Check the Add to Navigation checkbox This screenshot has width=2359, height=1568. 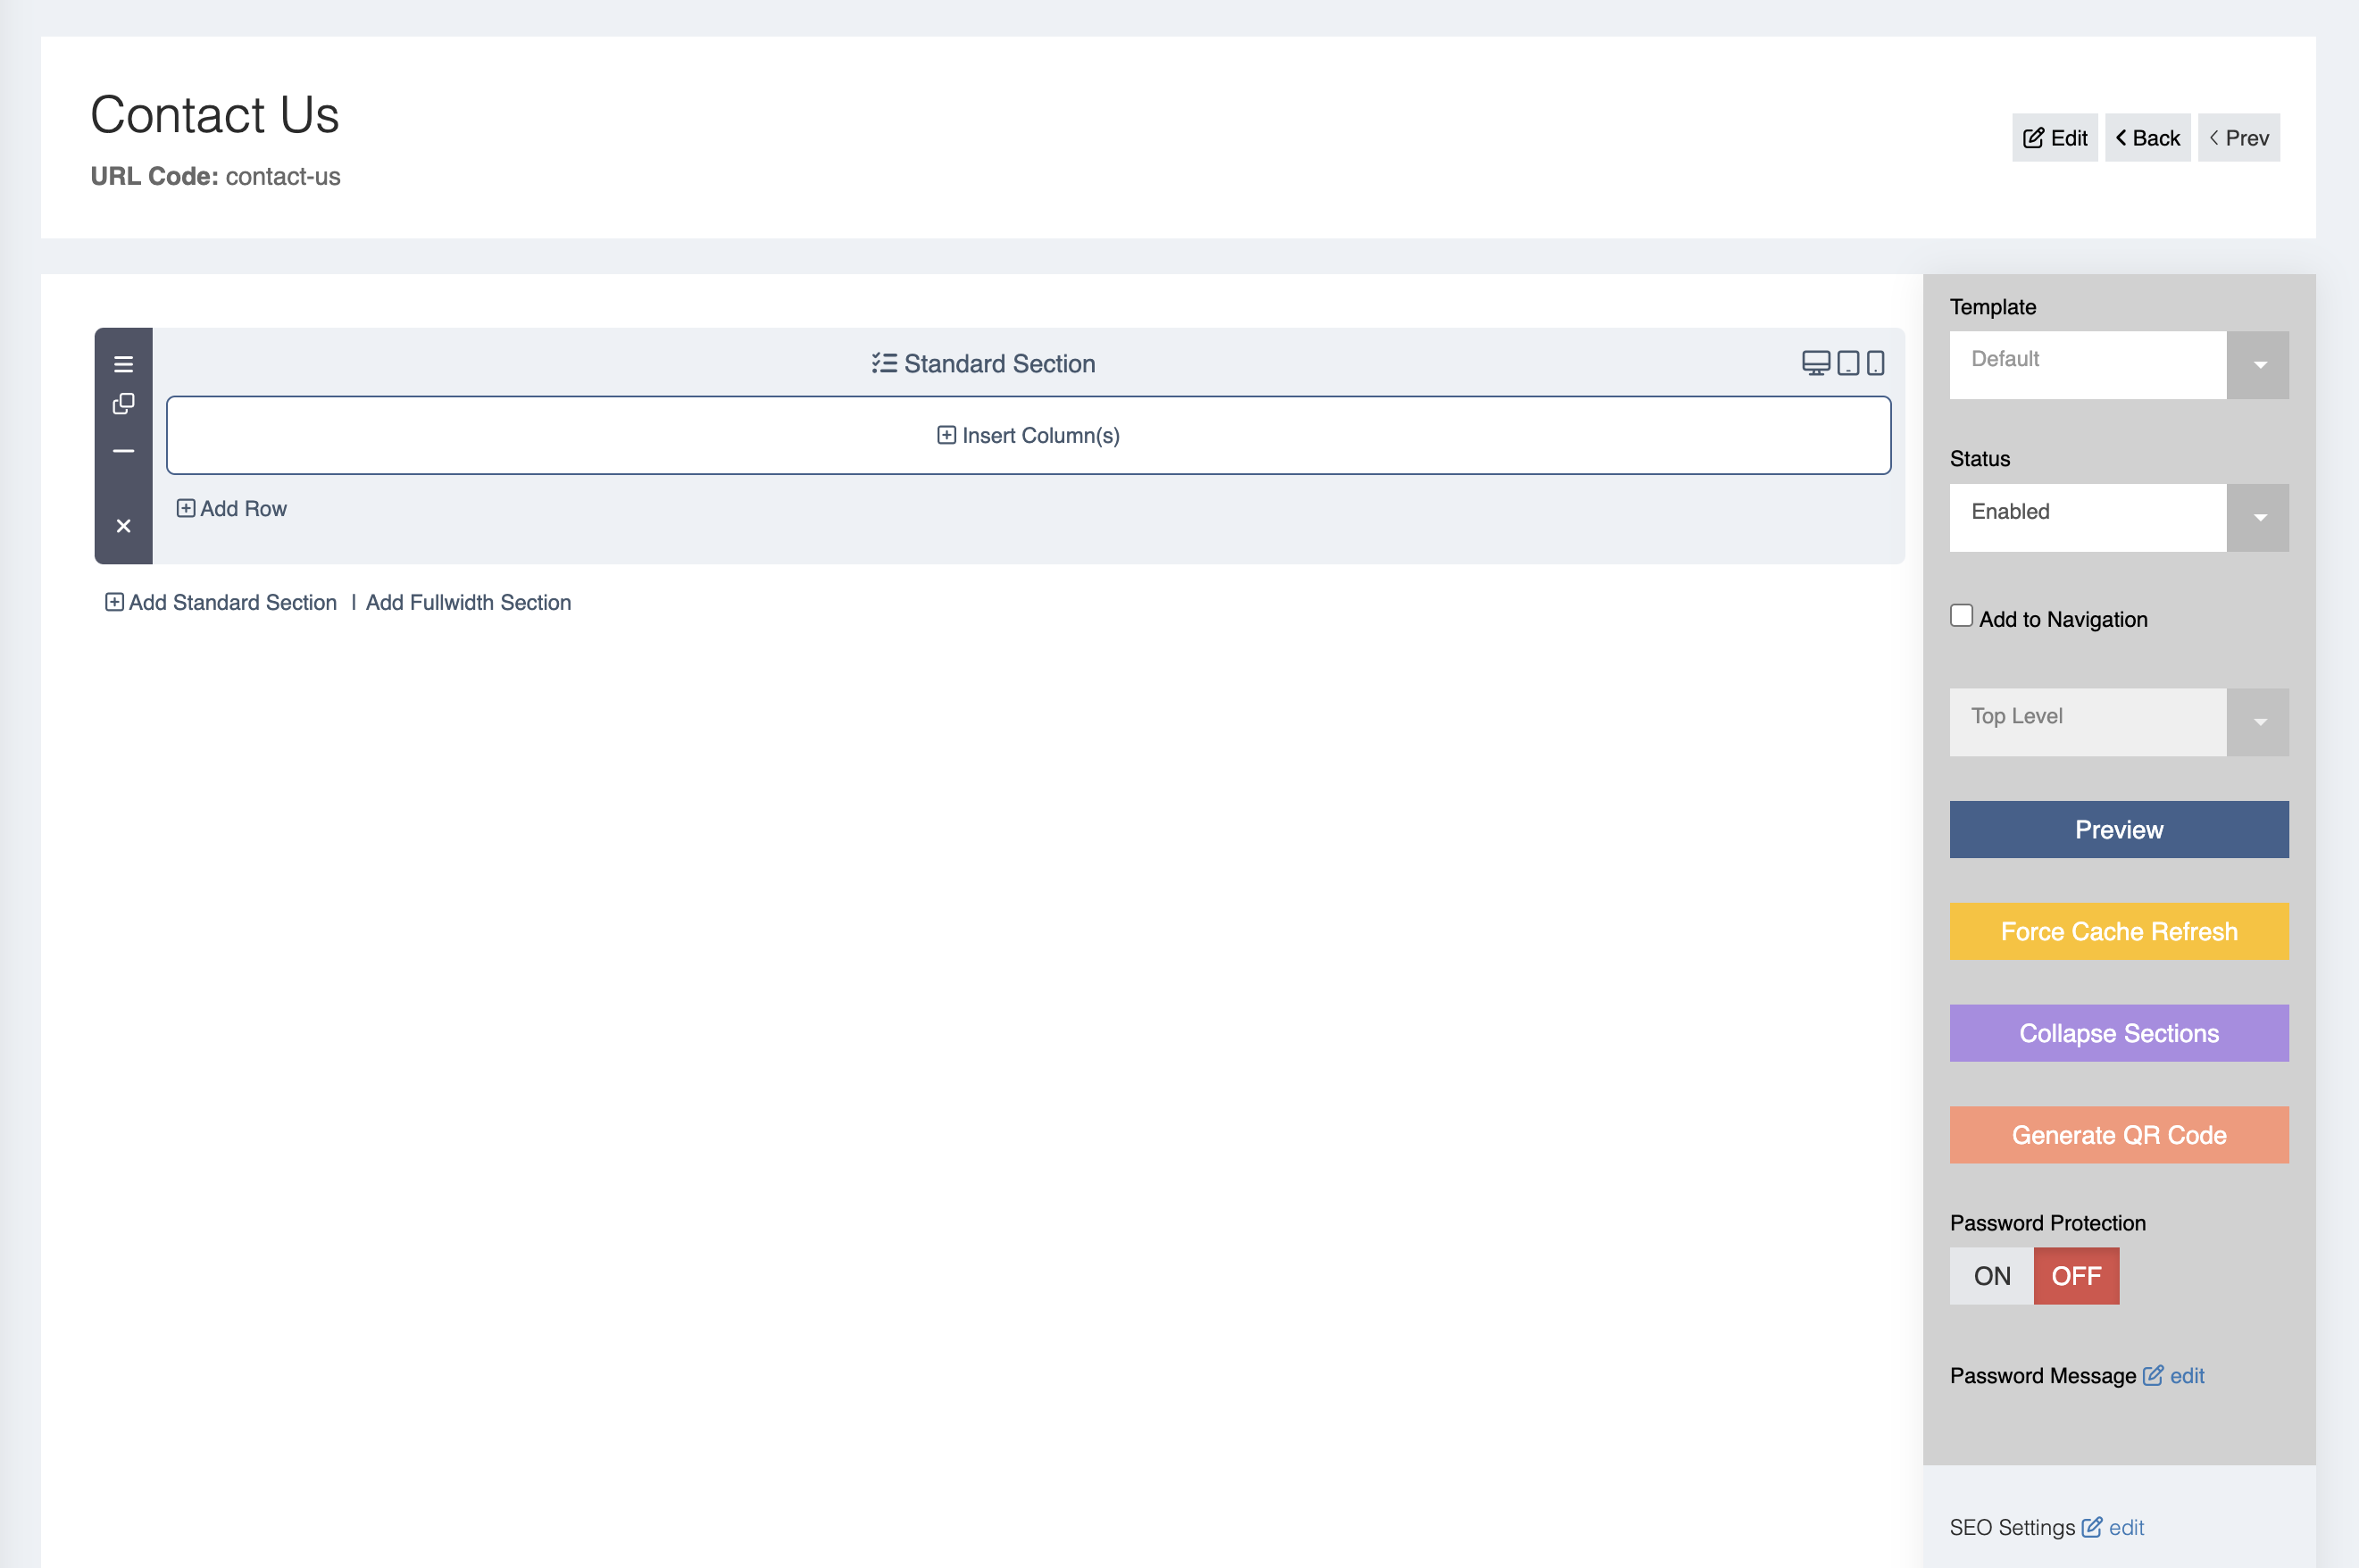pos(1961,616)
